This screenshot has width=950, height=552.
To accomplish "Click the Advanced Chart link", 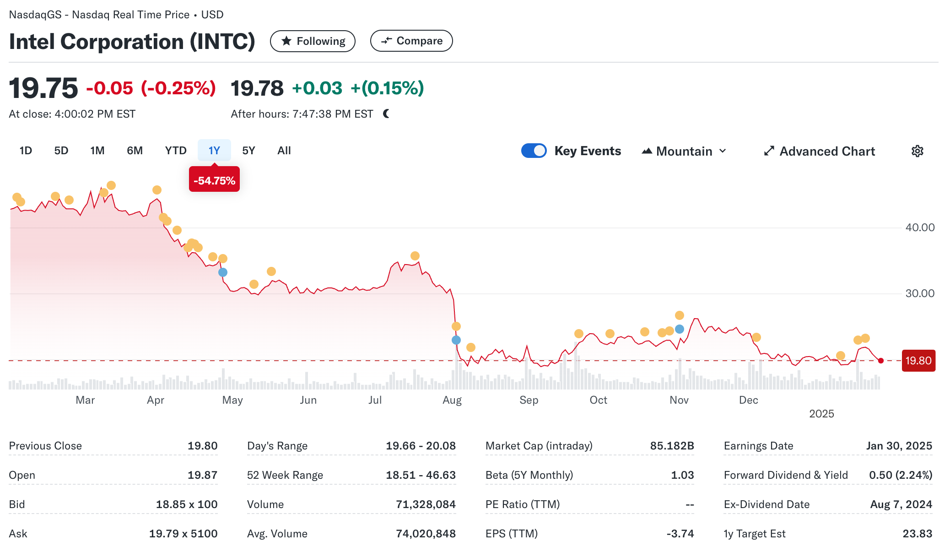I will (827, 151).
